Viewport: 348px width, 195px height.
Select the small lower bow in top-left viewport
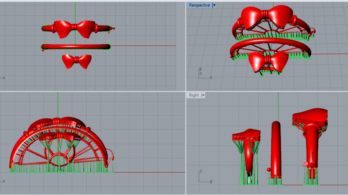76,61
